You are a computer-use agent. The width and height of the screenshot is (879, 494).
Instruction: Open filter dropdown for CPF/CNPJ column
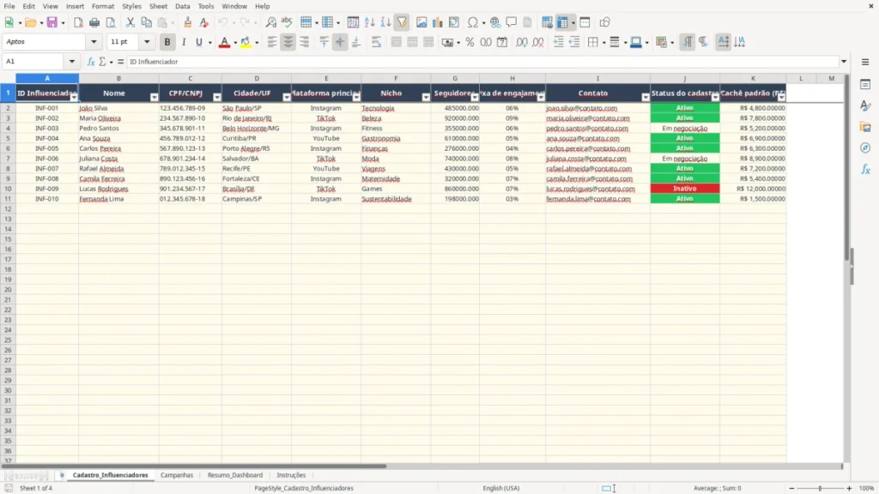tap(217, 98)
